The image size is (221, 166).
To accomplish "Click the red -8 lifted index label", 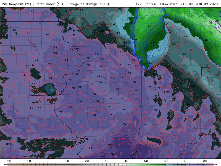I will click(122, 139).
